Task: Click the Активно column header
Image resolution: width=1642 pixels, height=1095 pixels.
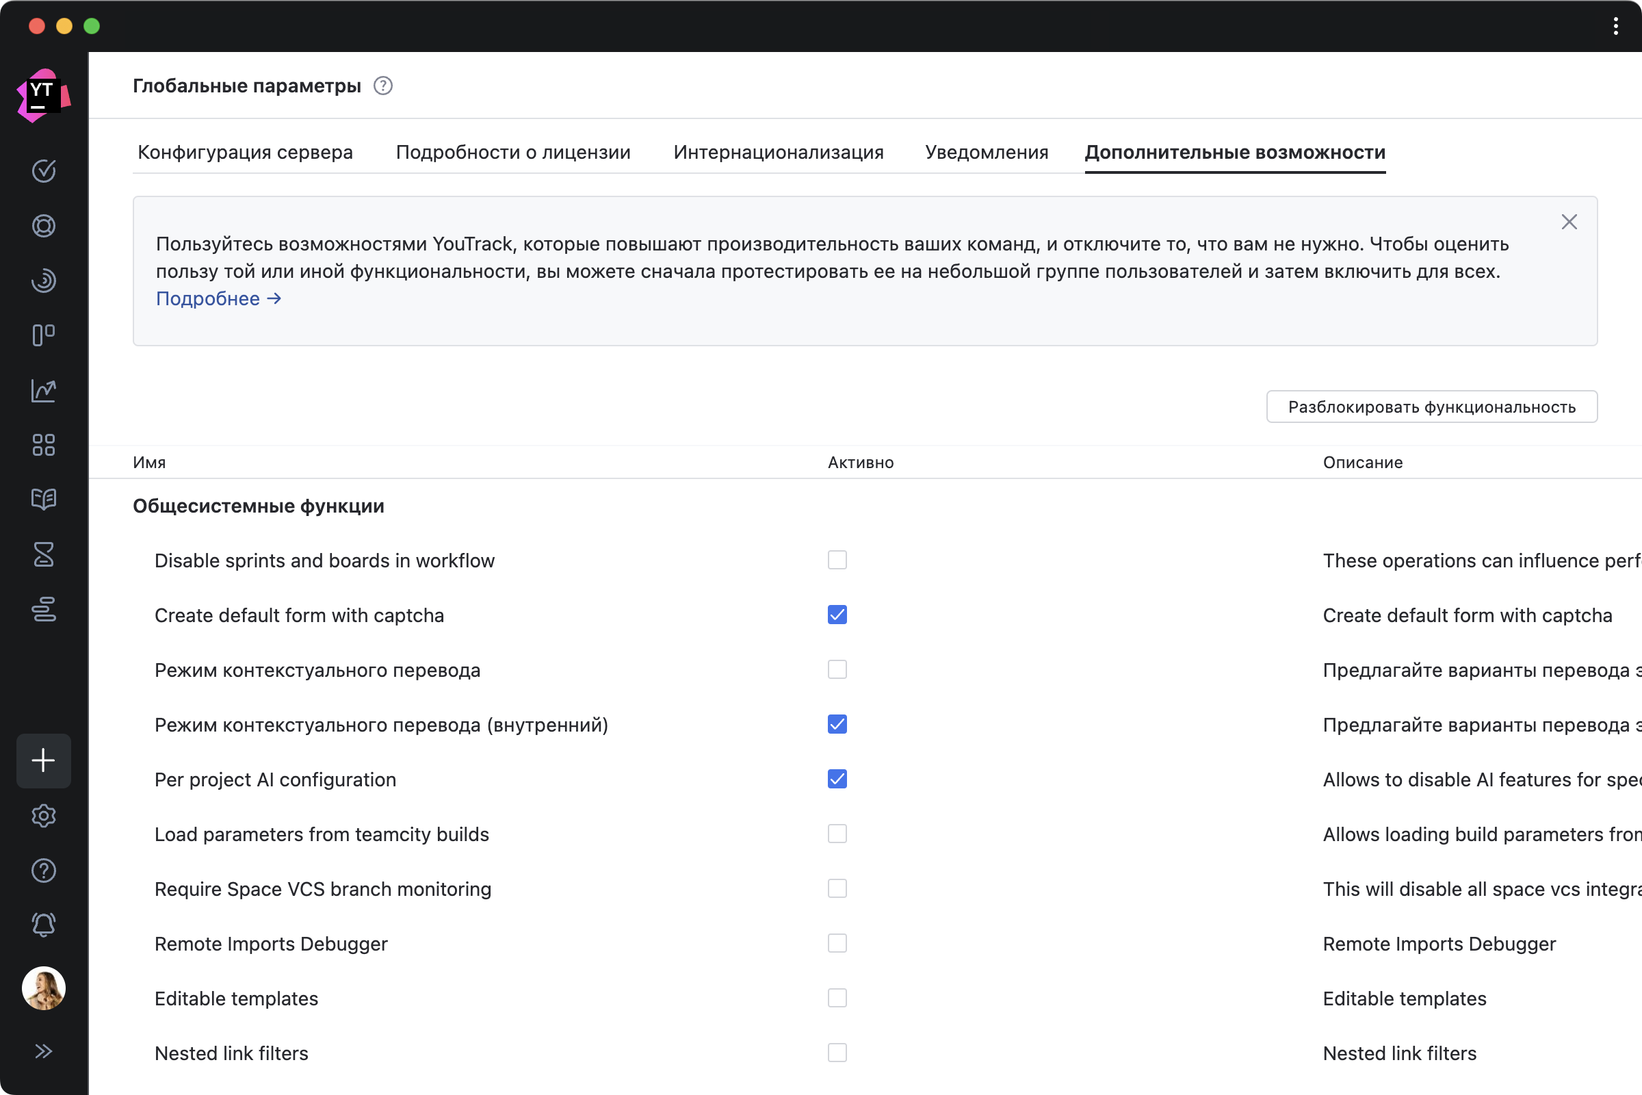Action: pos(861,463)
